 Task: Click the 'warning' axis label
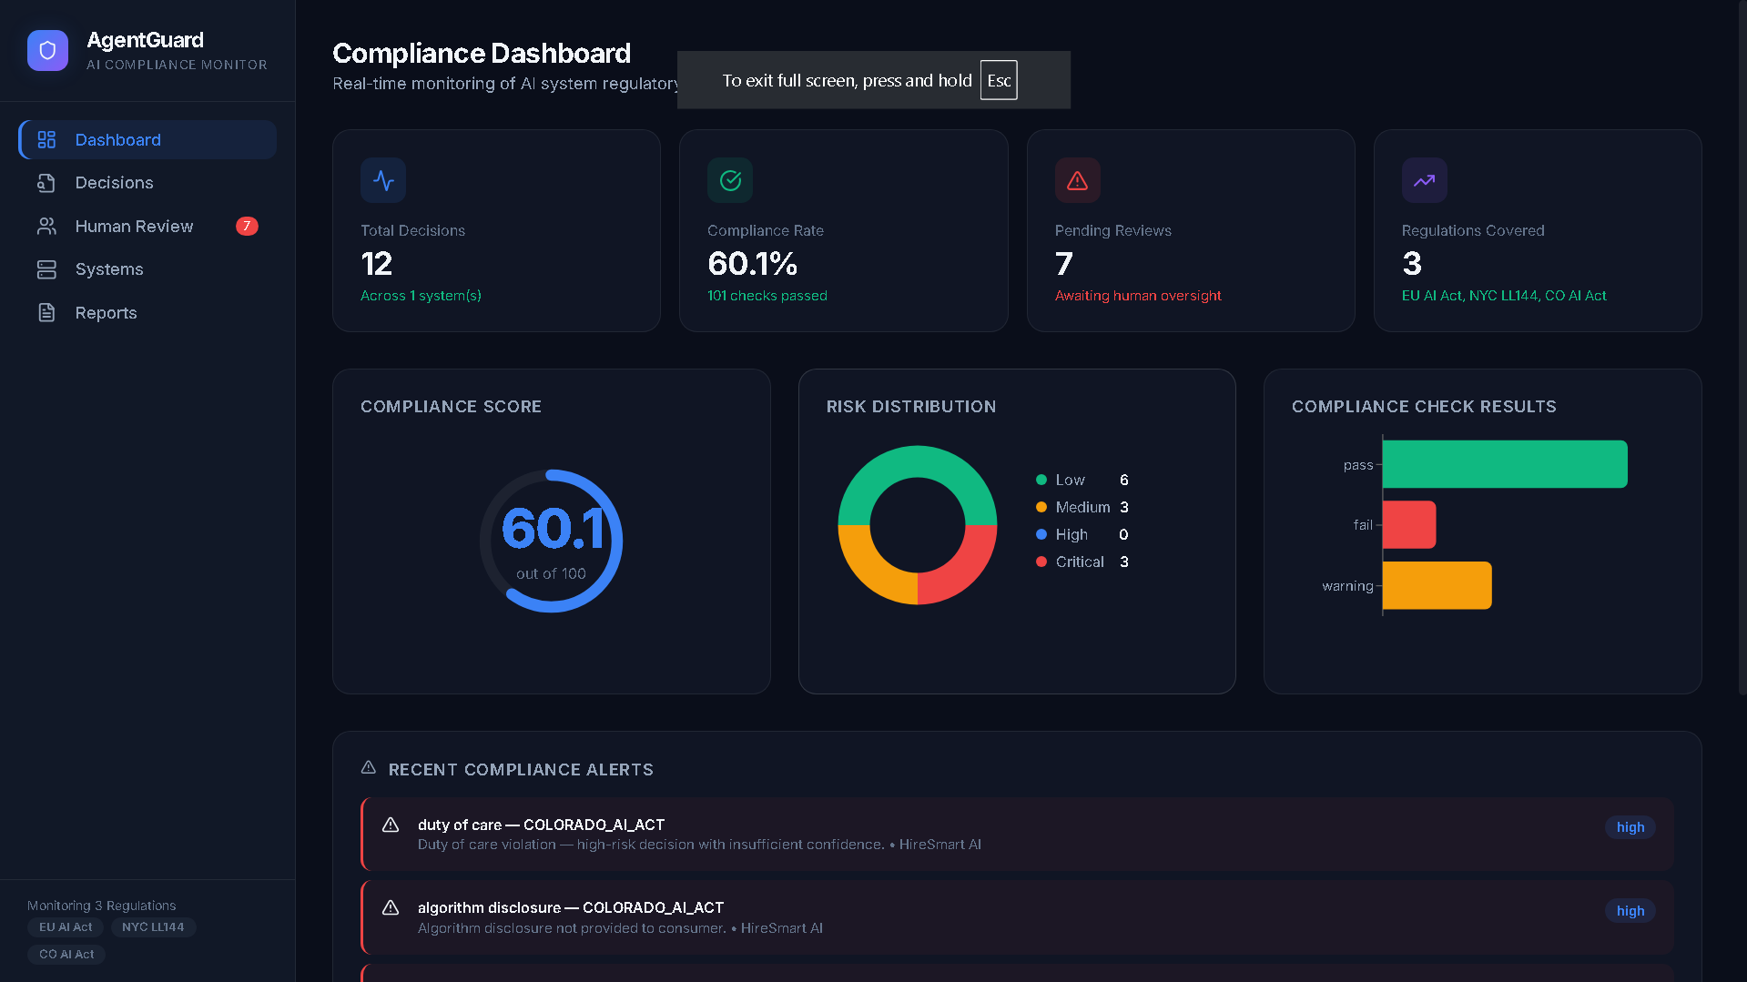point(1347,586)
